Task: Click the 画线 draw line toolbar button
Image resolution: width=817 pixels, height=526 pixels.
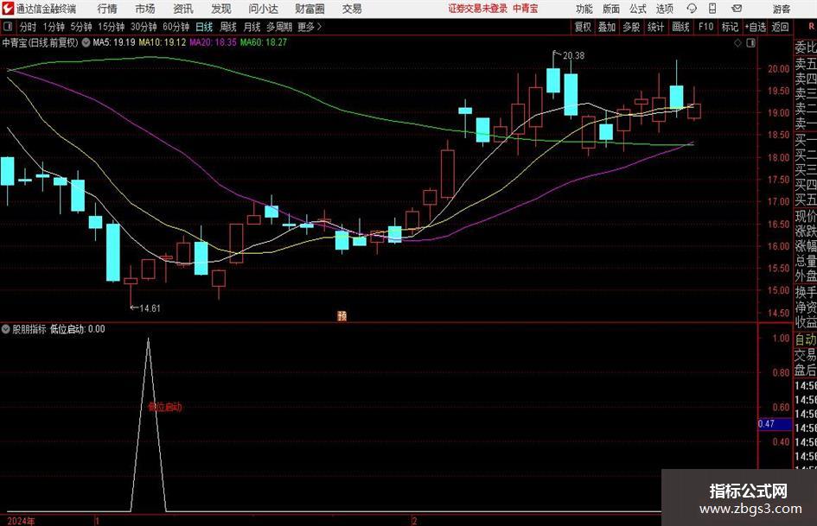Action: coord(680,27)
